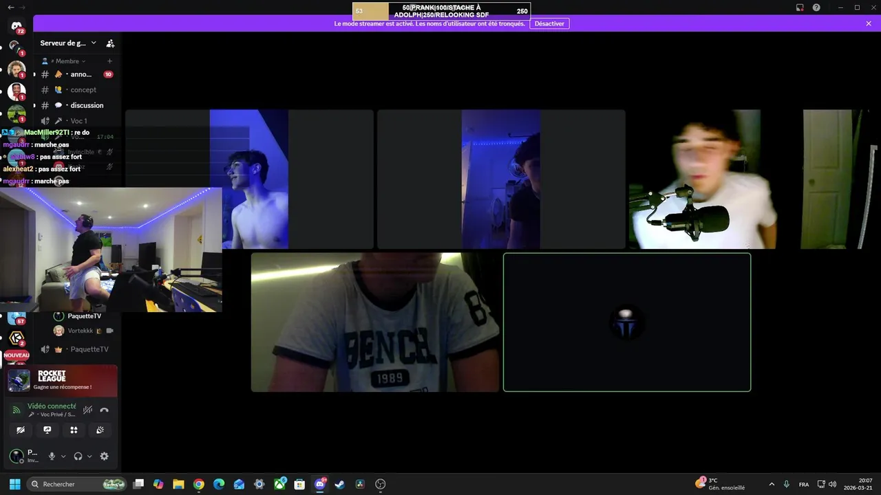This screenshot has height=495, width=881.
Task: Go back with the arrow button
Action: 10,7
